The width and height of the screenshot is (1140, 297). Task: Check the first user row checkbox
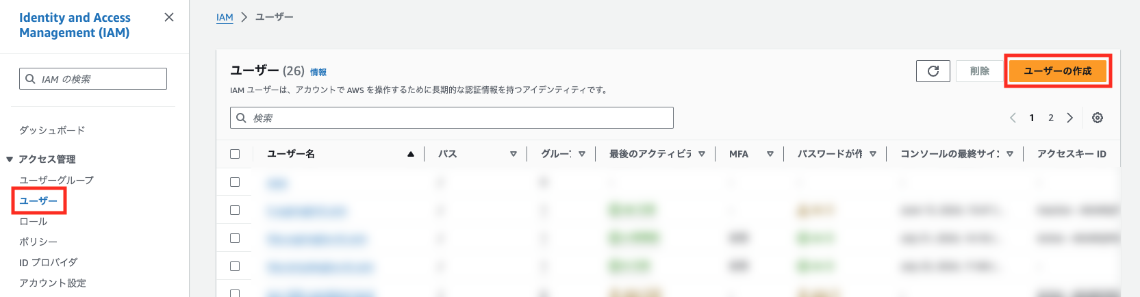[x=235, y=182]
